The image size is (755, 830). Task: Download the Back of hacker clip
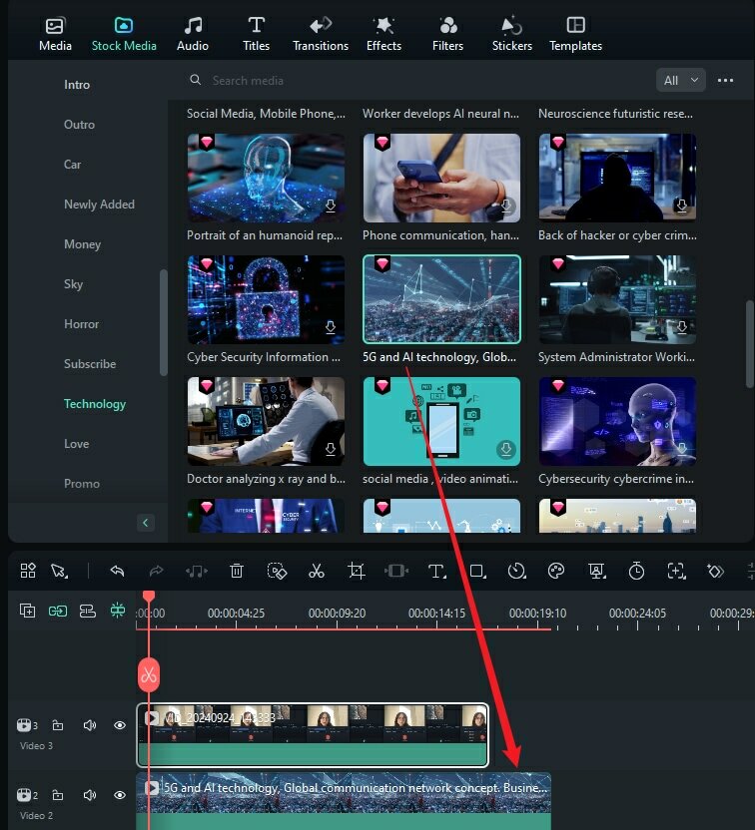click(x=682, y=206)
